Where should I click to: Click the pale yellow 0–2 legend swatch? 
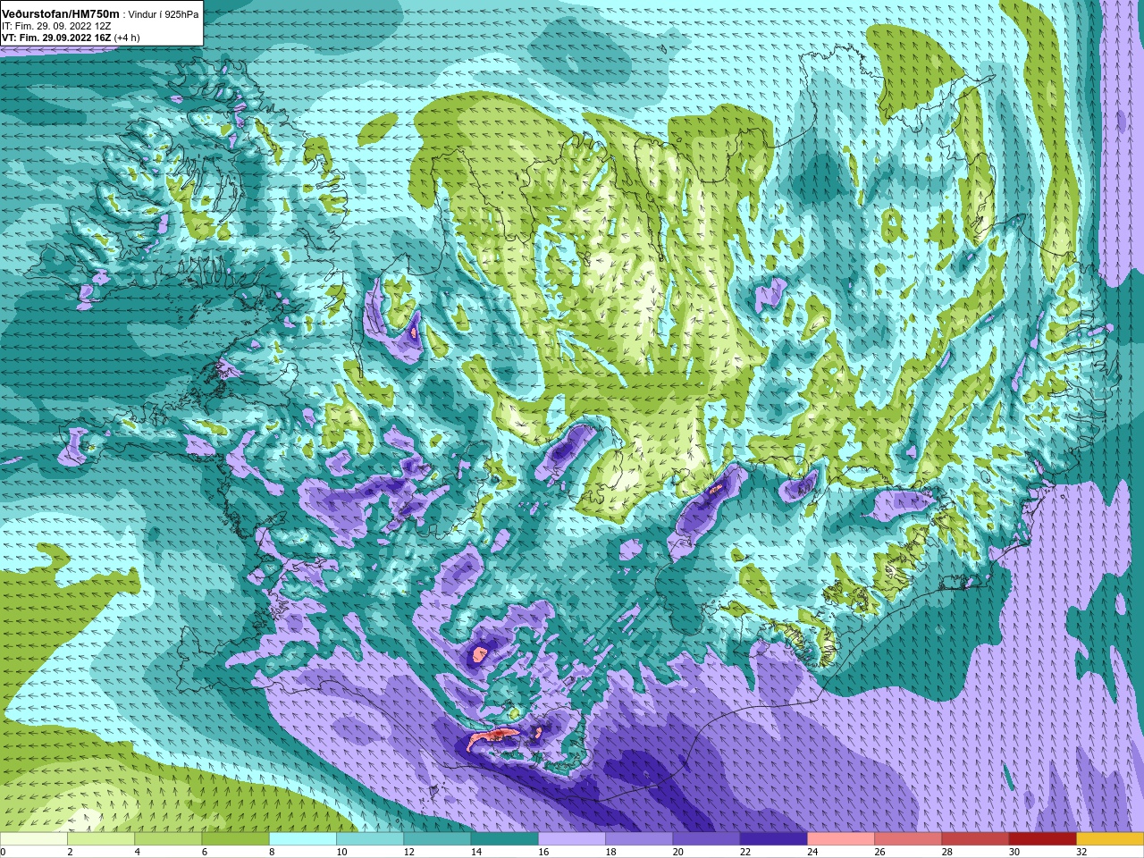click(34, 839)
